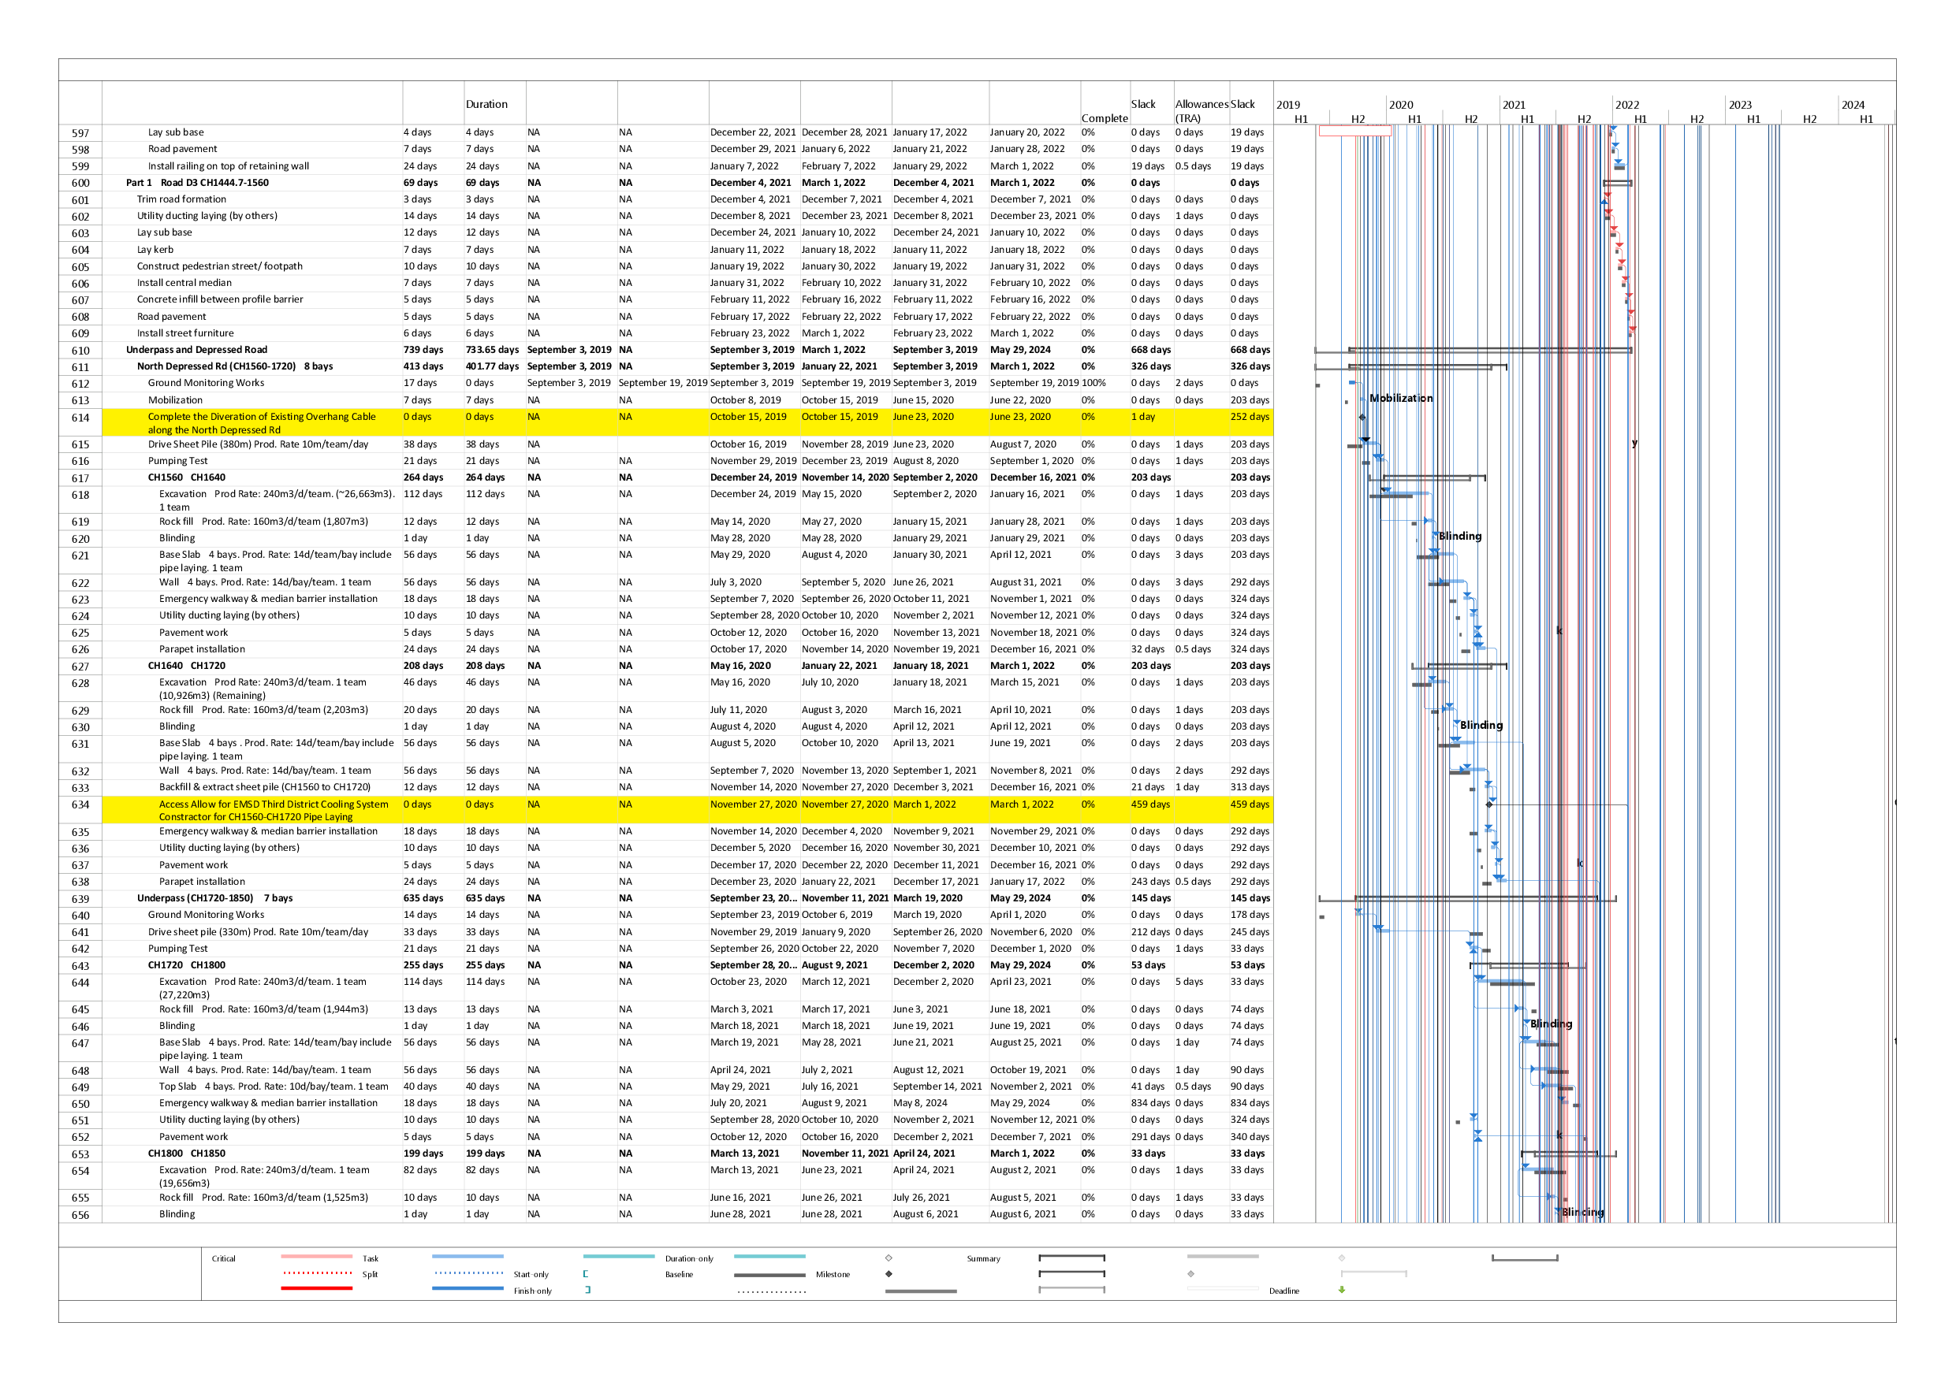Screen dimensions: 1956x1382
Task: Click '401.77 days' duration cell
Action: (493, 367)
